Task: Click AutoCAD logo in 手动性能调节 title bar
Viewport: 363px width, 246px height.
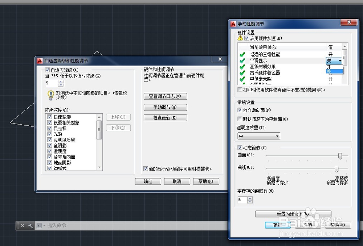Action: coord(233,24)
